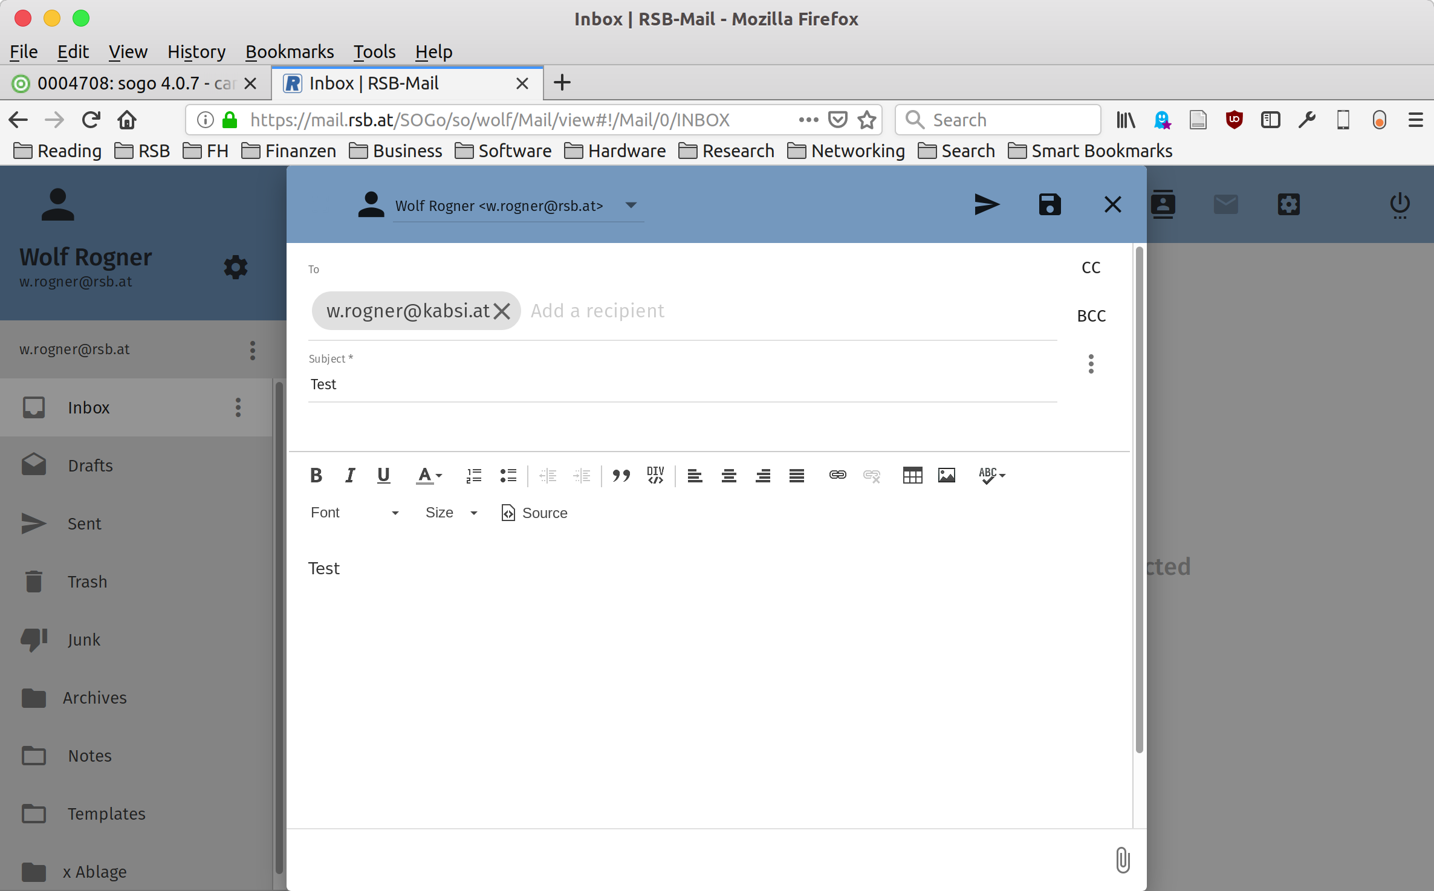The height and width of the screenshot is (891, 1434).
Task: Insert a table via the editor toolbar
Action: coord(912,476)
